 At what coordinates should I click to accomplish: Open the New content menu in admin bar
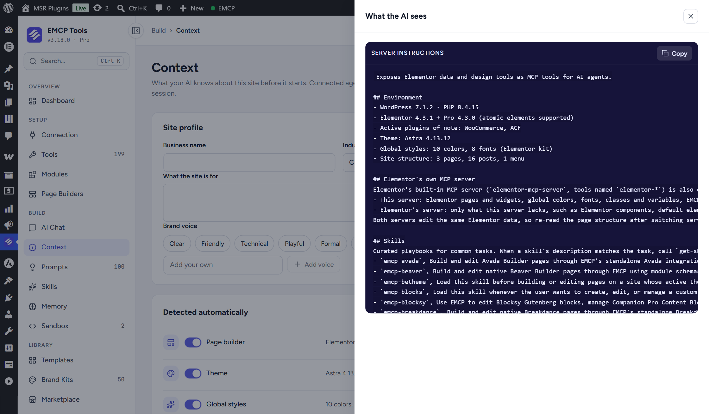pos(191,8)
